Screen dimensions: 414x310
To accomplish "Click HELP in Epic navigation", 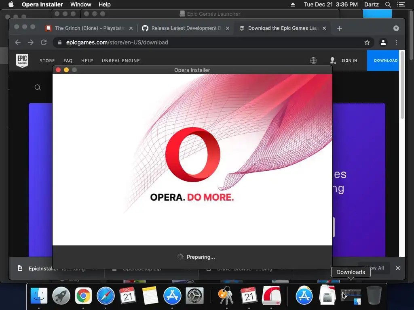I will pos(87,61).
